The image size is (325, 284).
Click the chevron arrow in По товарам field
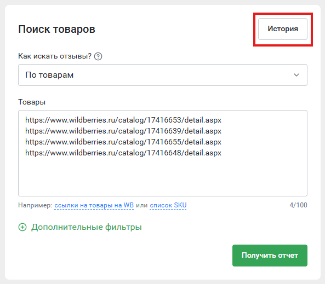click(297, 75)
